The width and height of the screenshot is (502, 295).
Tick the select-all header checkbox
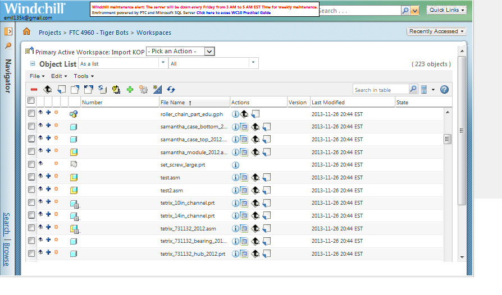(x=31, y=101)
